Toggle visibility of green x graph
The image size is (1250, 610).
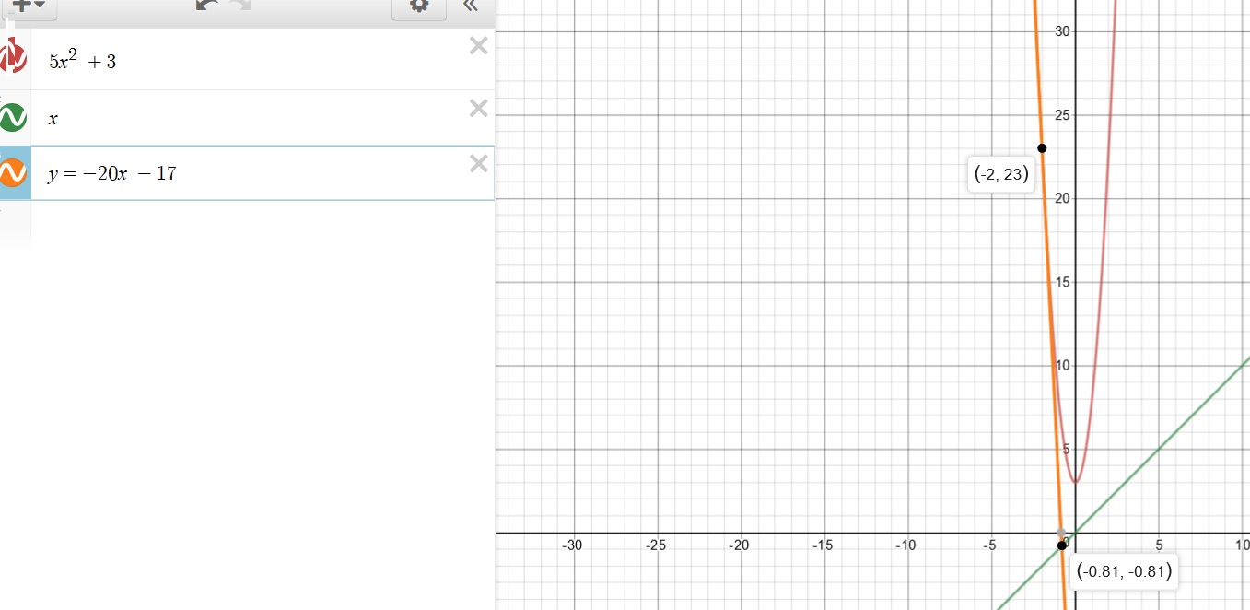(x=13, y=118)
